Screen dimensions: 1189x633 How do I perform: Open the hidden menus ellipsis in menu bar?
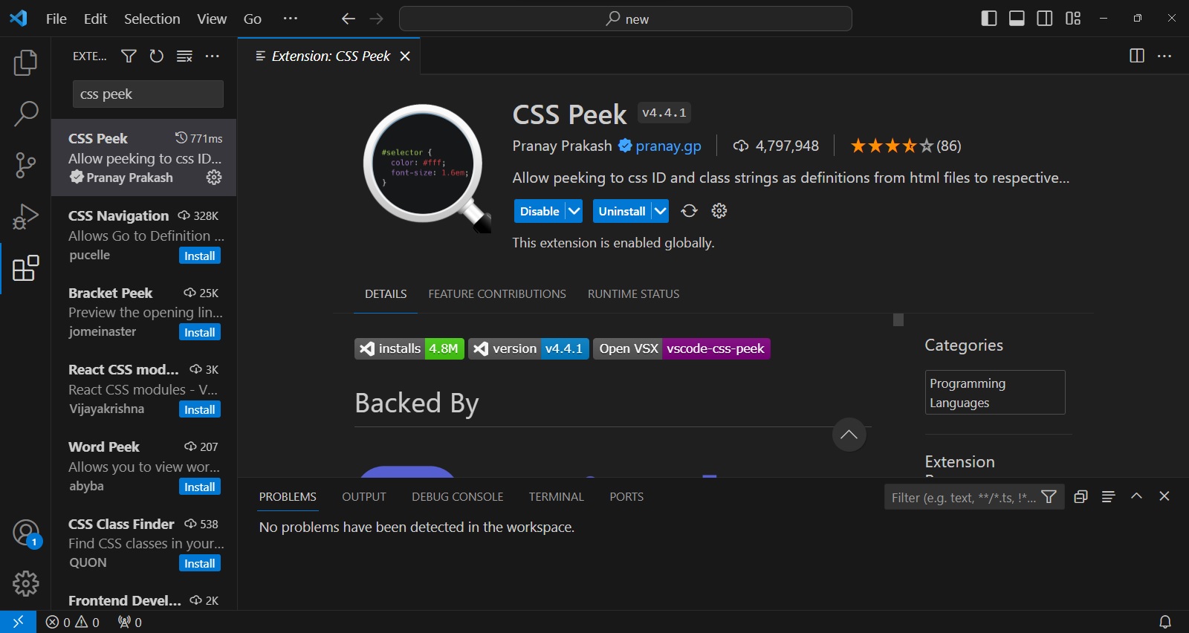291,19
